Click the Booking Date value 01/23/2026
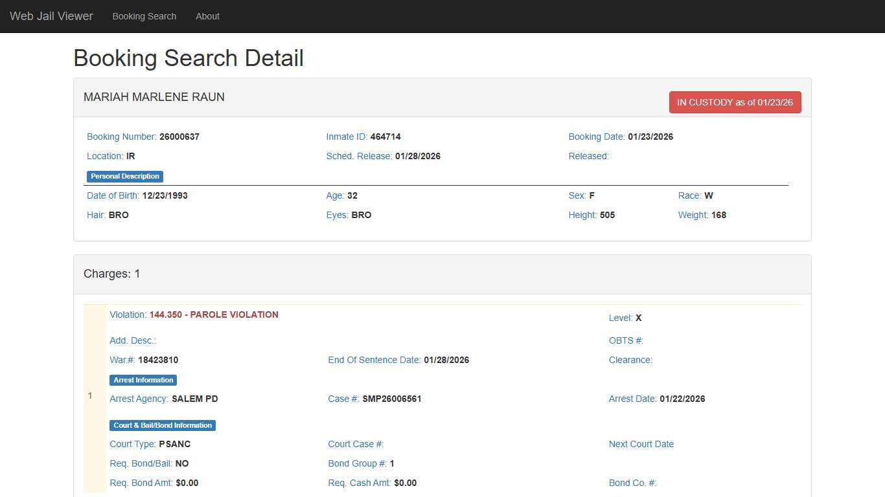885x497 pixels. click(x=650, y=137)
